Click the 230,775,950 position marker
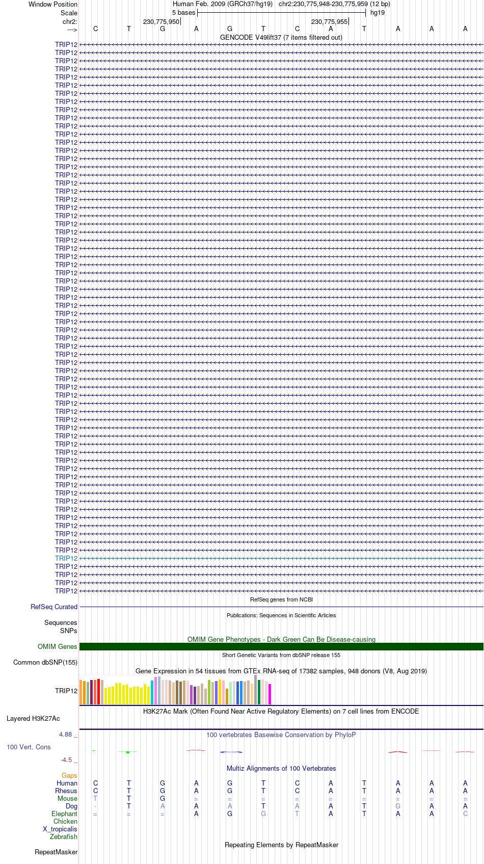484x864 pixels. [x=162, y=21]
